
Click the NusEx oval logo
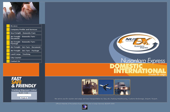[138, 43]
